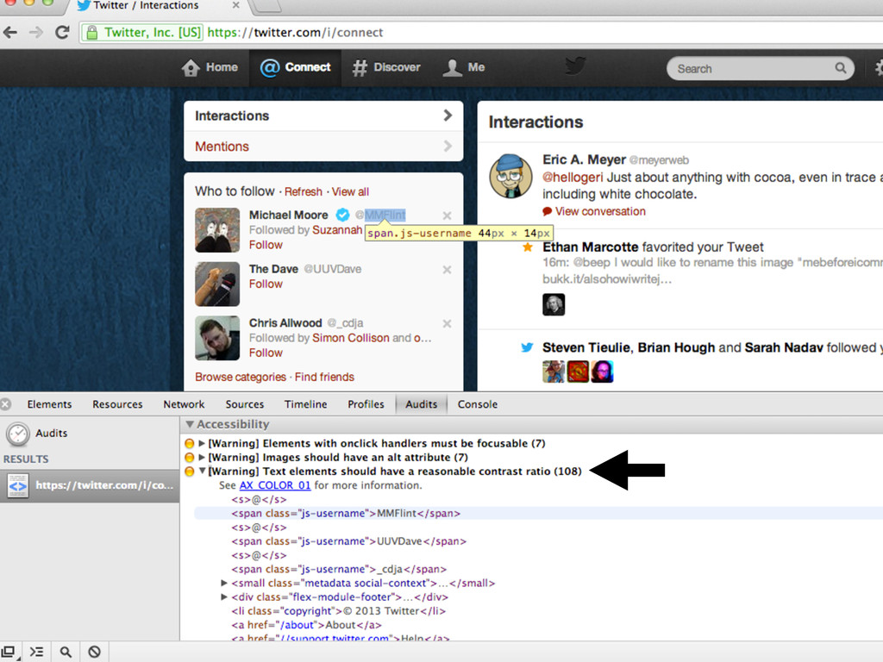
Task: Toggle the DevTools console drawer icon
Action: 36,652
